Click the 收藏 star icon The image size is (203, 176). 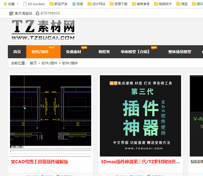[5, 4]
